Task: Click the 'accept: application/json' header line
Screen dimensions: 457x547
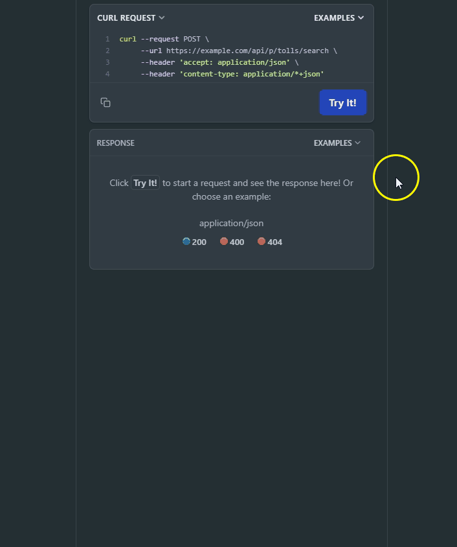Action: (220, 62)
